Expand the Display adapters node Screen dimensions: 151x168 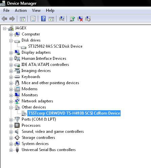(x=11, y=53)
